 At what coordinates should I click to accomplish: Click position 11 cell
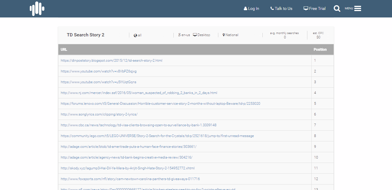(323, 168)
